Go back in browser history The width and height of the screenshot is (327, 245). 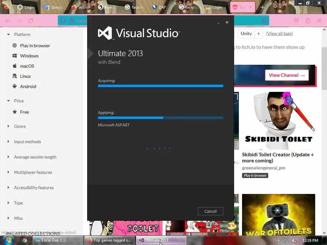pos(8,20)
